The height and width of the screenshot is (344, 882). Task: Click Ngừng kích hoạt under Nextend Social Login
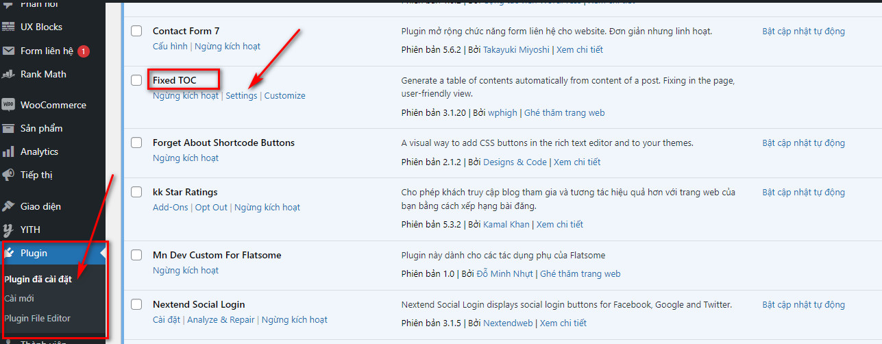(295, 319)
